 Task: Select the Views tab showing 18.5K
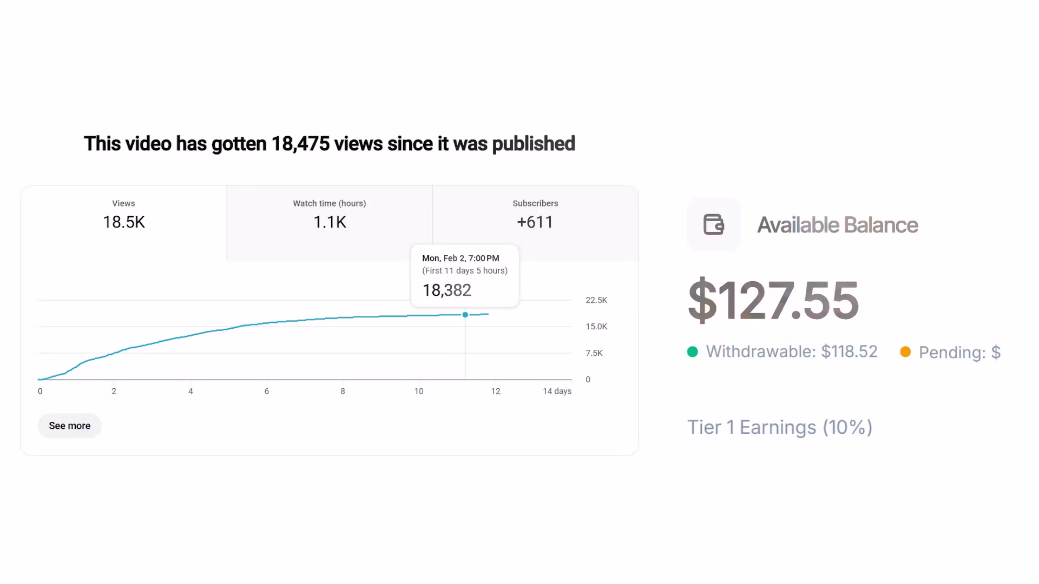[x=124, y=223]
